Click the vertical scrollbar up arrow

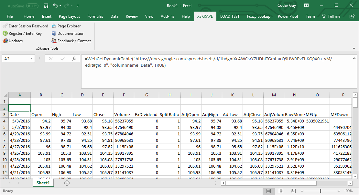point(355,95)
